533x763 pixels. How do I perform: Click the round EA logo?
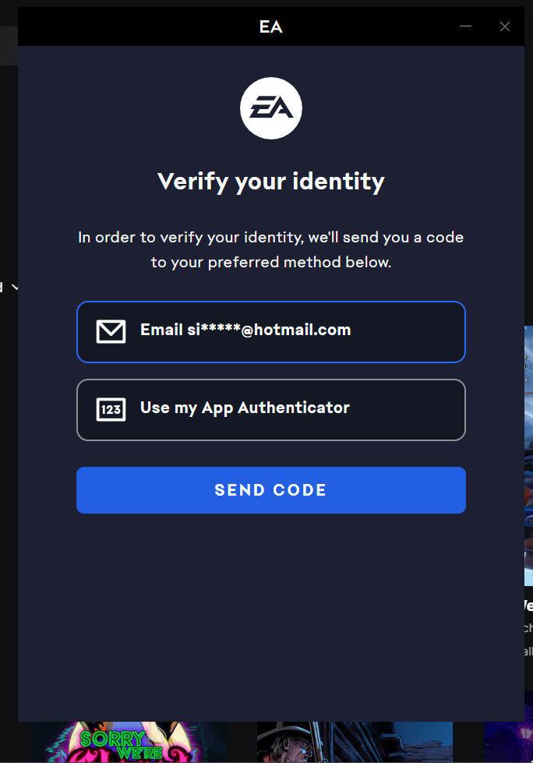point(270,108)
